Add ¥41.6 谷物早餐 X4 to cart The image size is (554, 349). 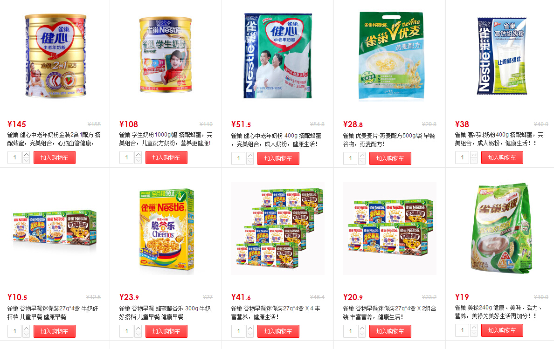click(x=278, y=331)
